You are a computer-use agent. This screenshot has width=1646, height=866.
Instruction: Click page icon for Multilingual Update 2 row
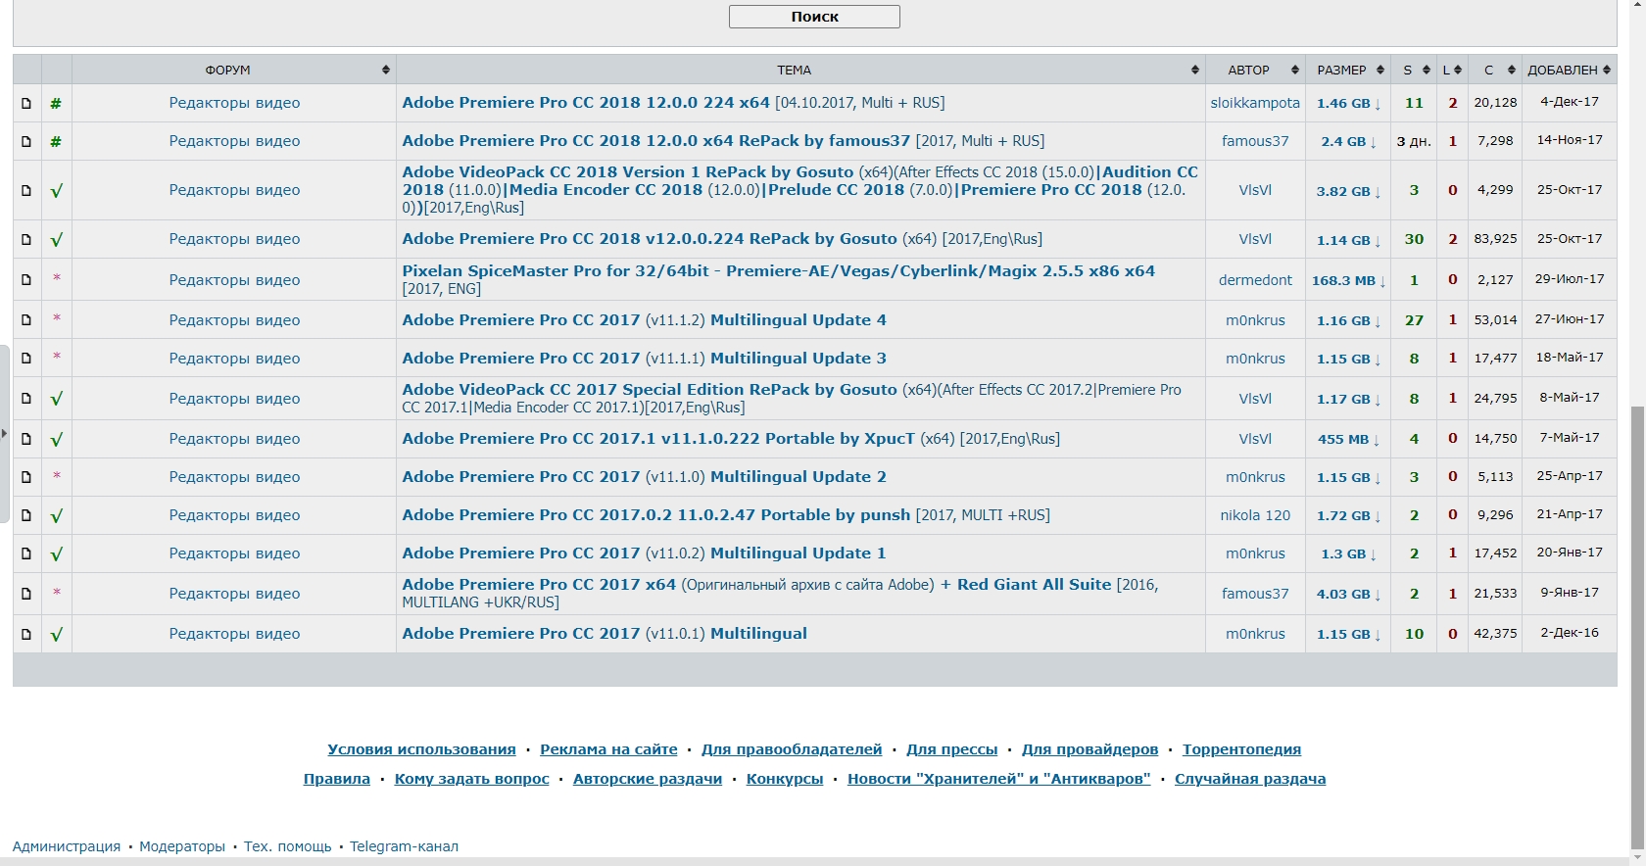click(x=26, y=476)
